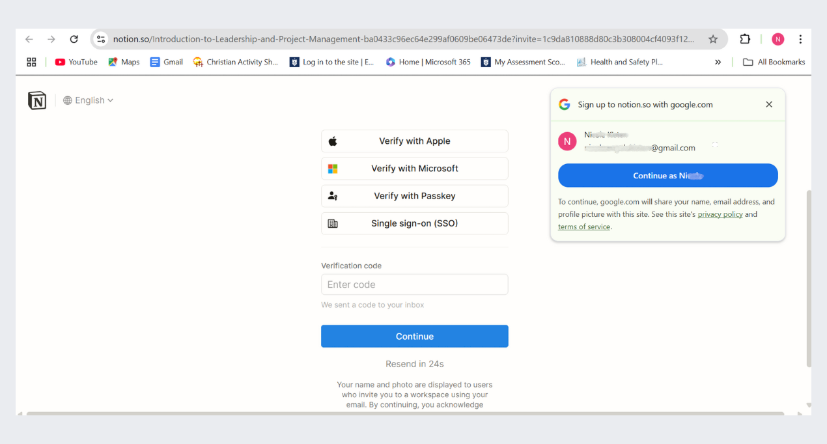This screenshot has height=444, width=827.
Task: Open the YouTube bookmark
Action: pyautogui.click(x=76, y=62)
